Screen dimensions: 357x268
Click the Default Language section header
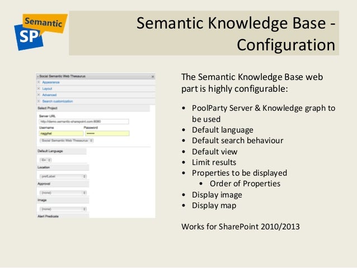click(x=62, y=151)
